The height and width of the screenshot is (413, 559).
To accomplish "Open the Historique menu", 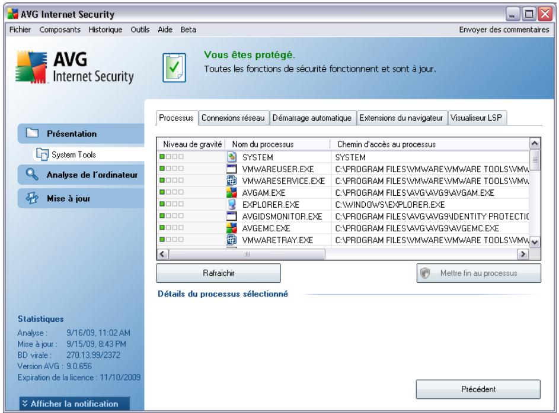I will point(105,30).
